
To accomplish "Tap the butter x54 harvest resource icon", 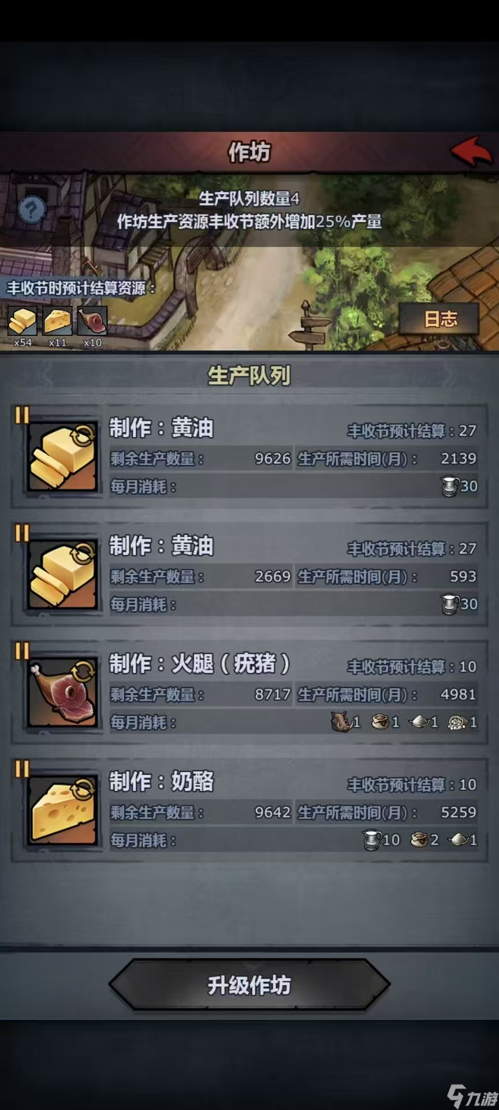I will click(23, 321).
